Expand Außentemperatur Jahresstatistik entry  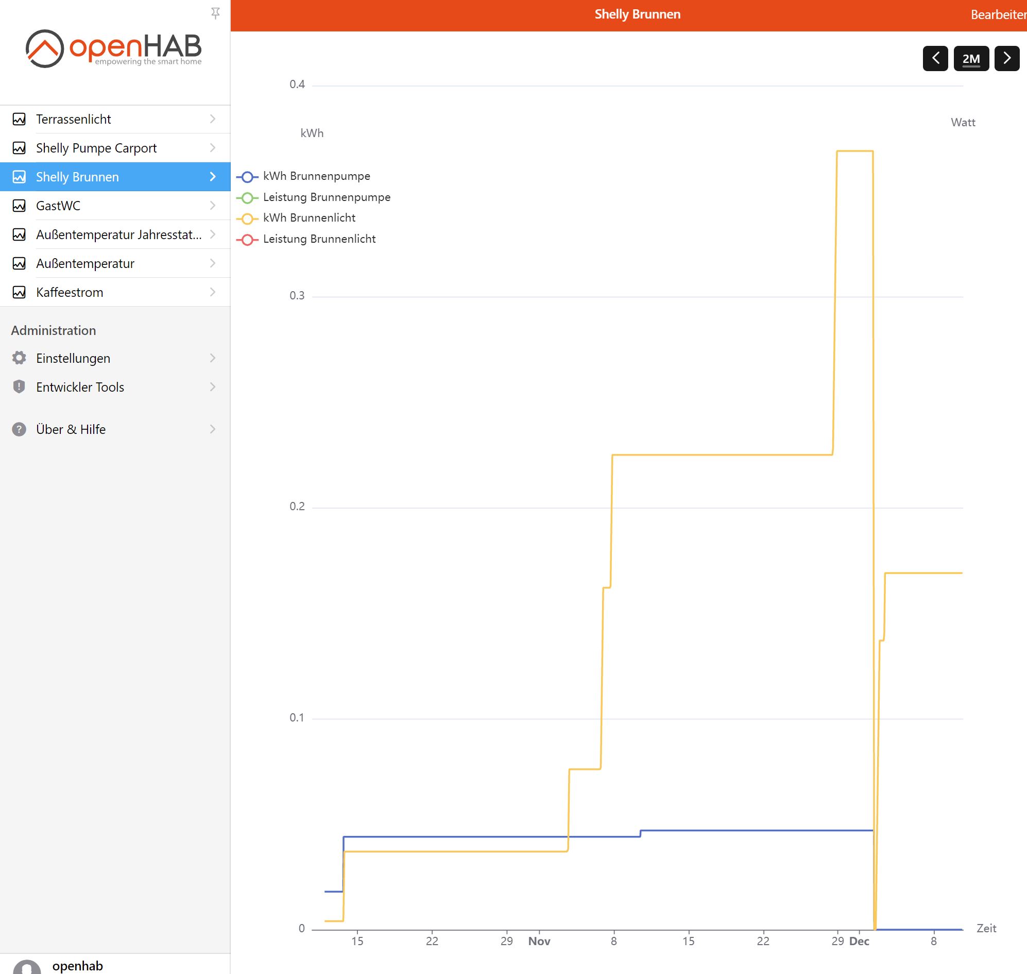pos(213,234)
